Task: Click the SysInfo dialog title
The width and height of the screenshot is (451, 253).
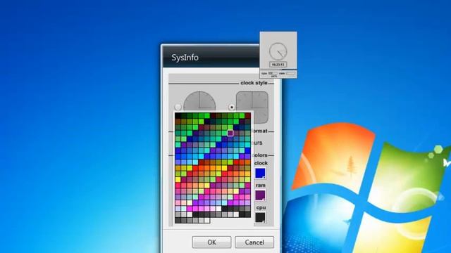Action: [185, 58]
